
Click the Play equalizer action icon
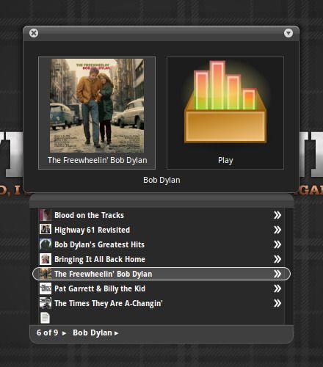[225, 101]
